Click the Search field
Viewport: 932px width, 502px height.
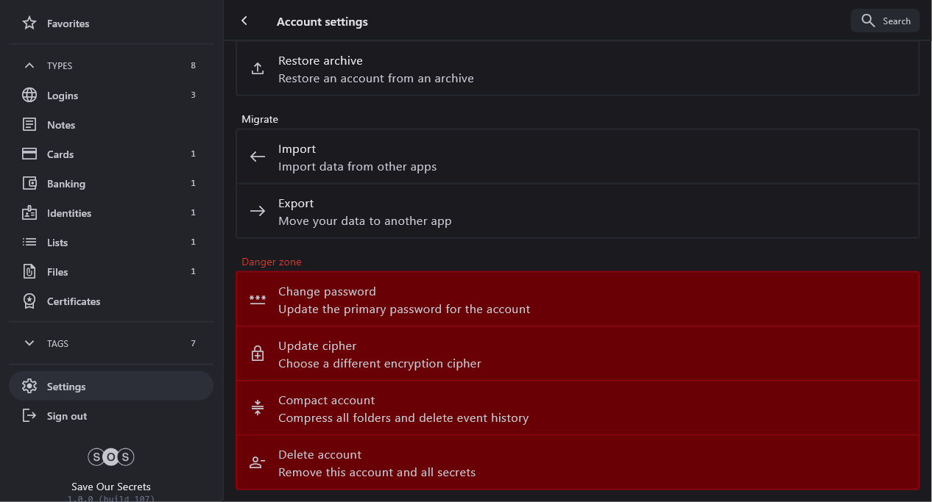coord(885,21)
